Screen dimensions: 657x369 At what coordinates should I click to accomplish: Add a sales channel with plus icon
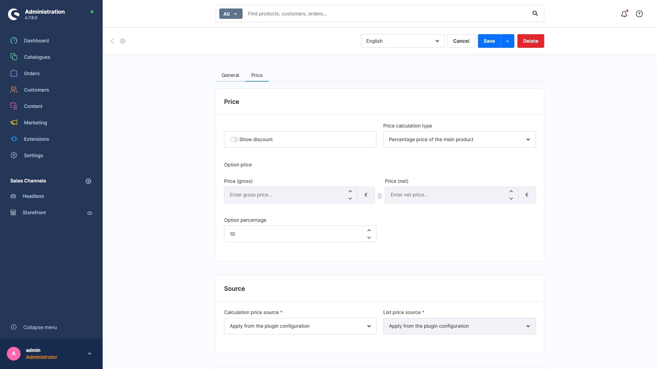(x=88, y=181)
